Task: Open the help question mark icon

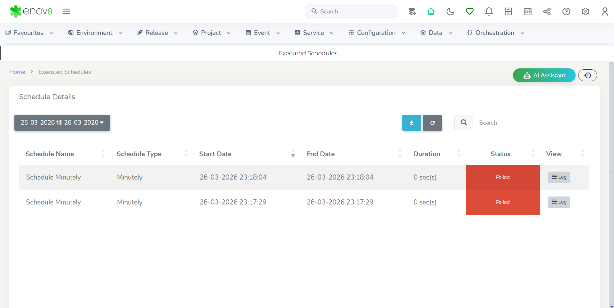Action: [x=566, y=12]
